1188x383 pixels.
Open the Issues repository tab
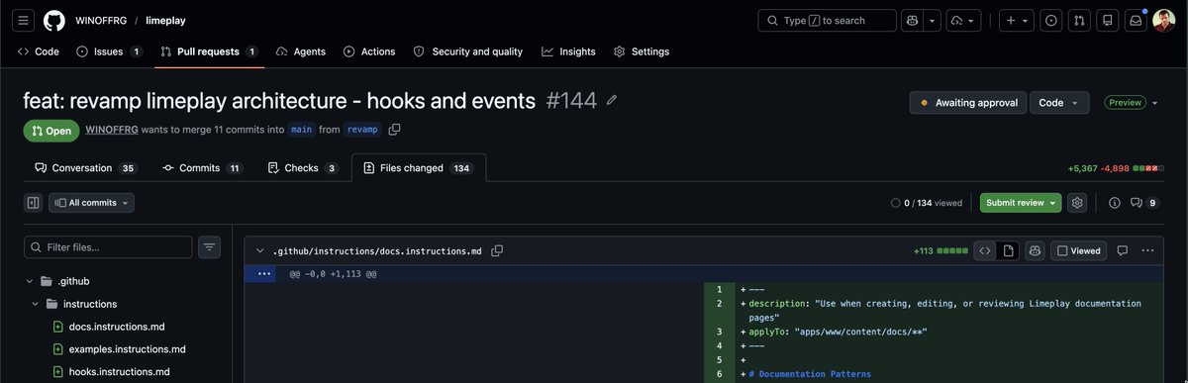(x=110, y=51)
